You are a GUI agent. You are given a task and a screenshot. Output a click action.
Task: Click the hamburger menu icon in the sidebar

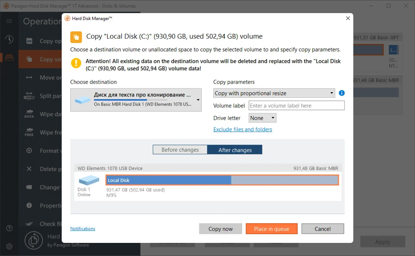9,21
